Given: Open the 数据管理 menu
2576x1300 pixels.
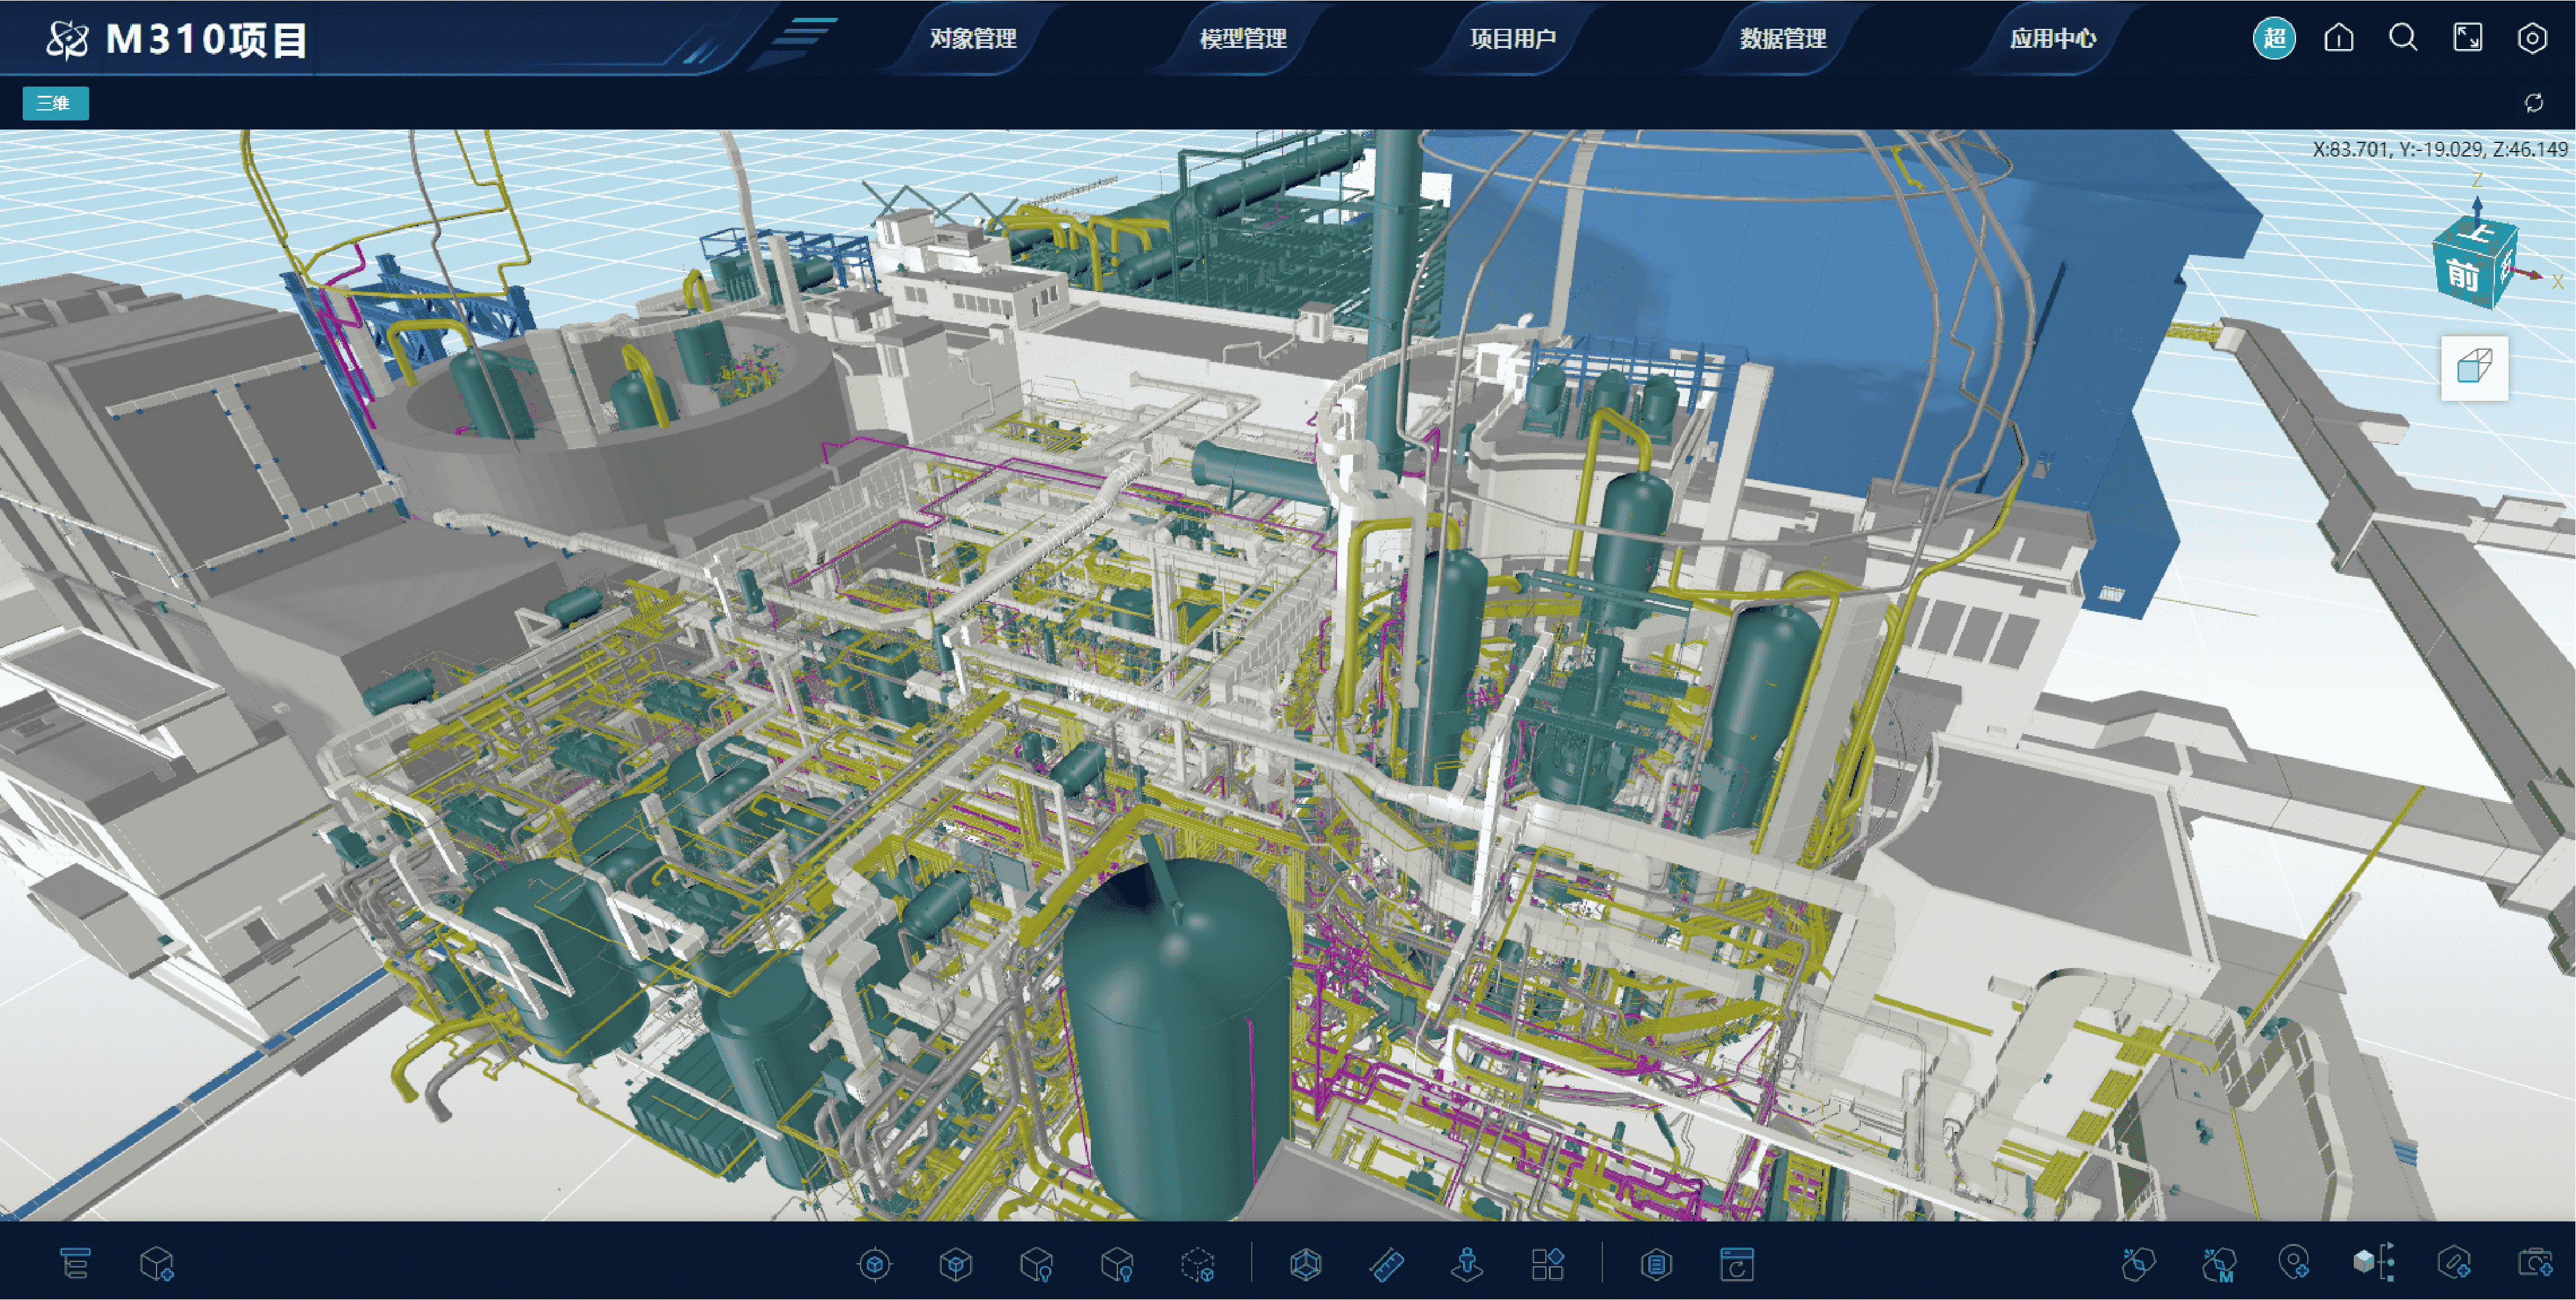Looking at the screenshot, I should (x=1783, y=38).
